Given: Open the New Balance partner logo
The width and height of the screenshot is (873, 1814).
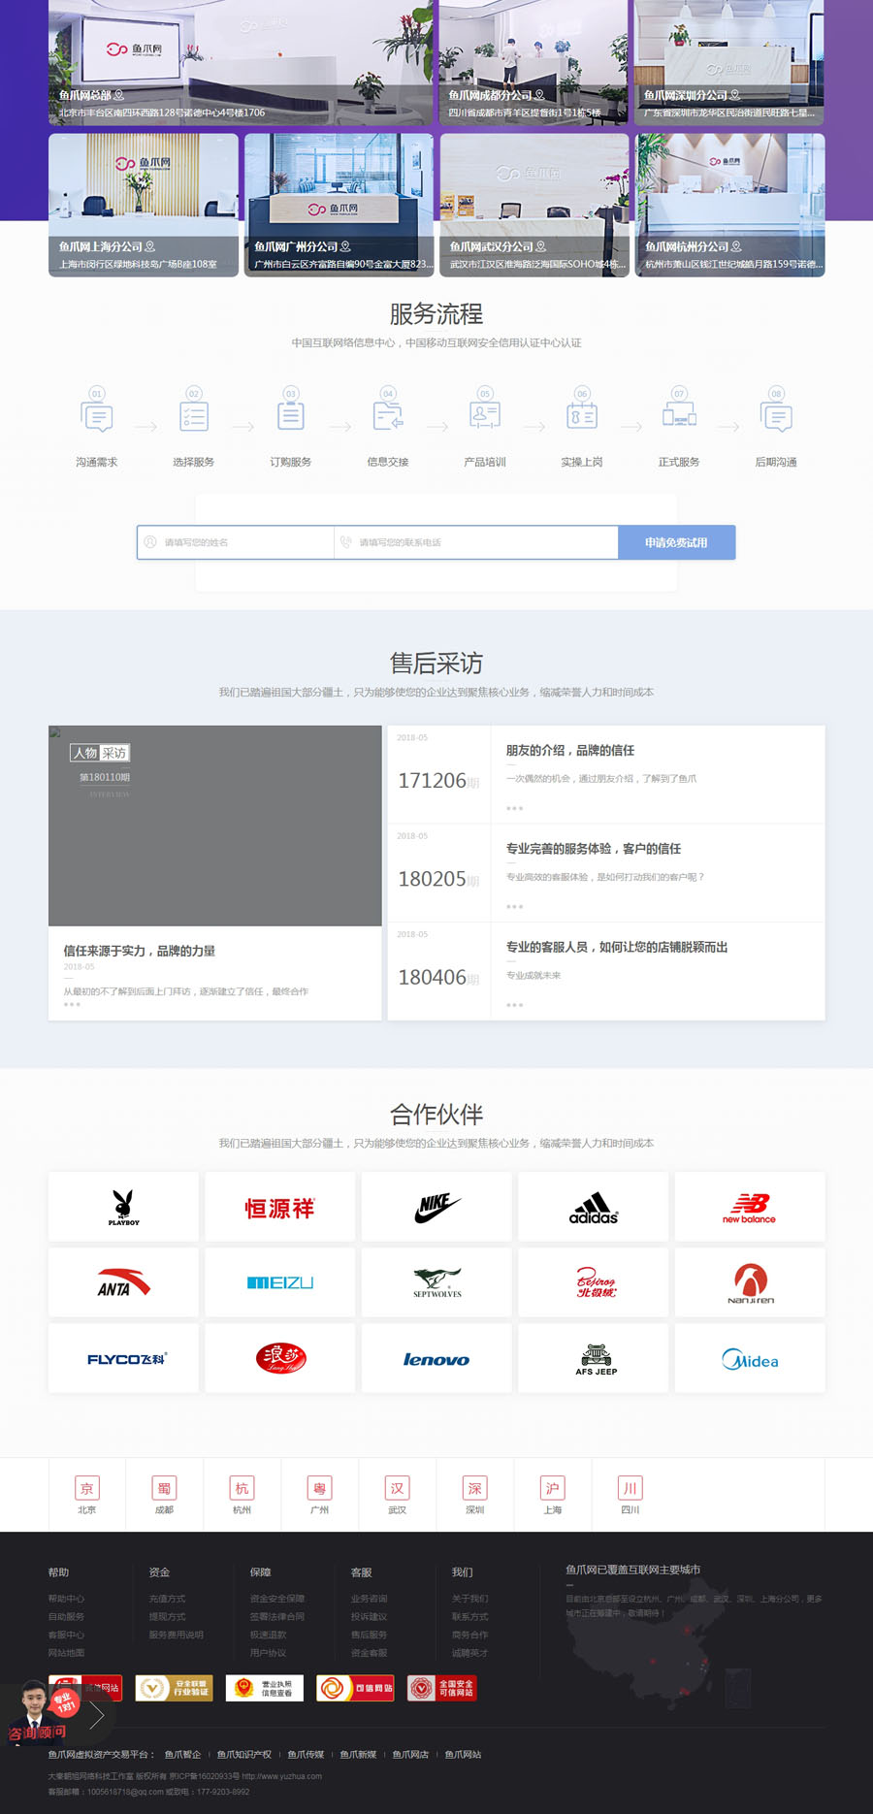Looking at the screenshot, I should click(750, 1207).
